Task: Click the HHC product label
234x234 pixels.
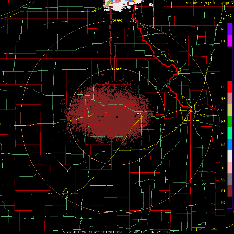Action: point(229,16)
